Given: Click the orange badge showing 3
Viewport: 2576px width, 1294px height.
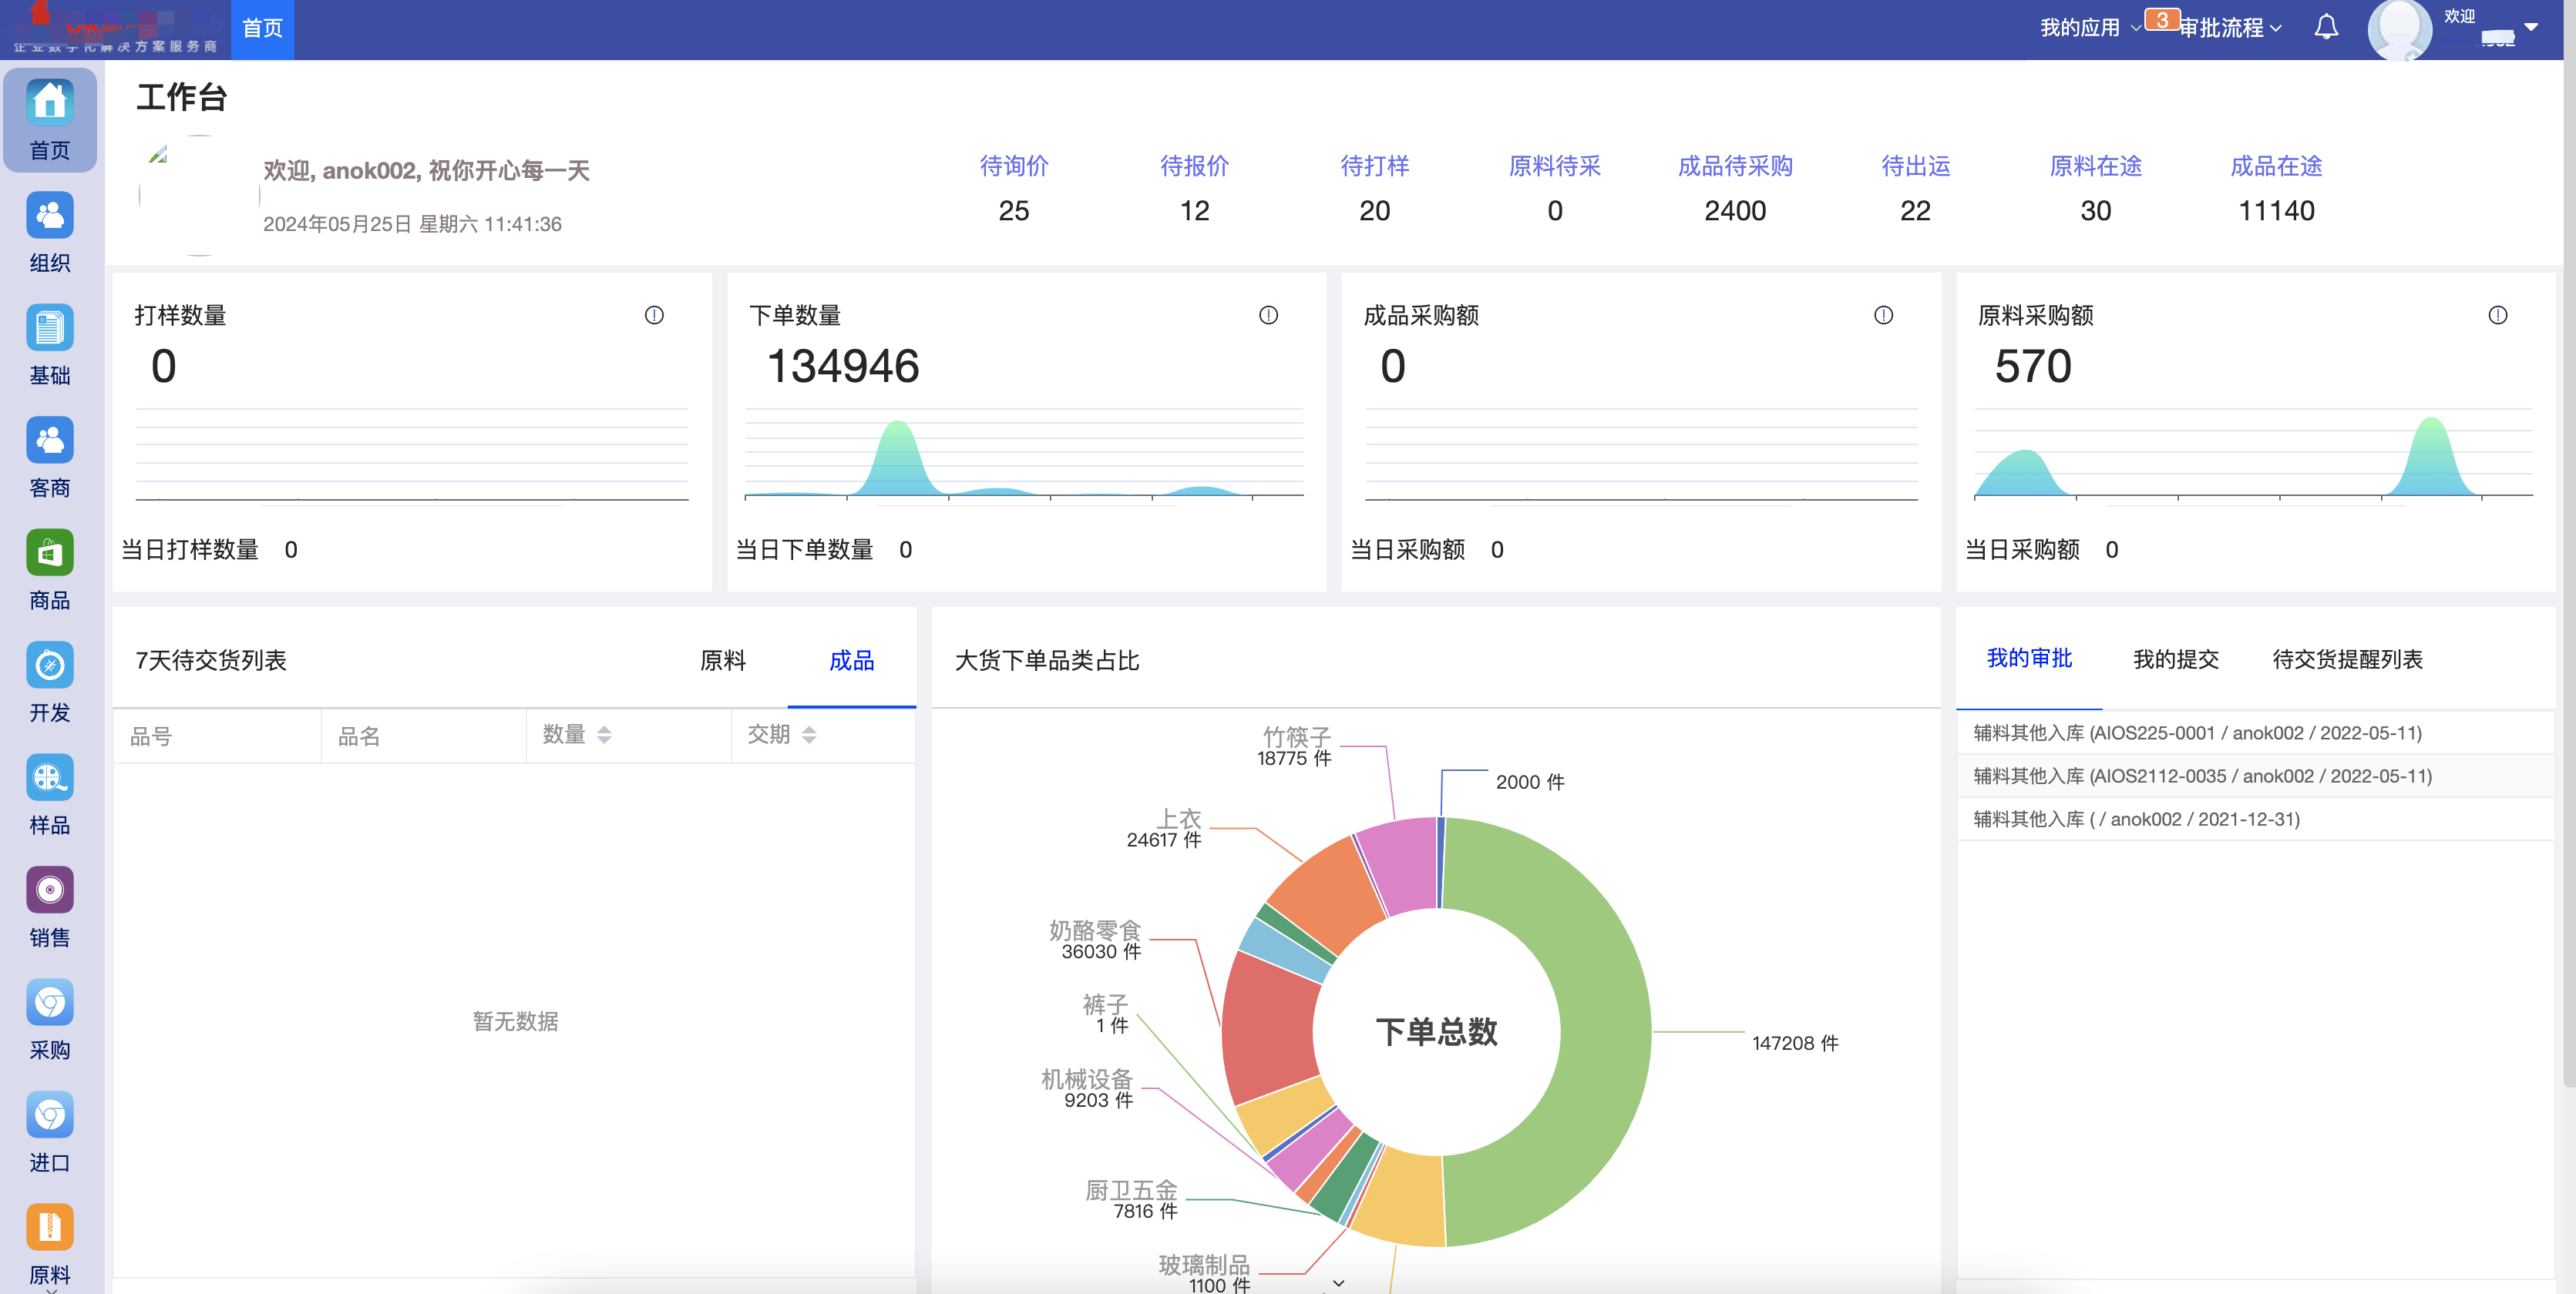Looking at the screenshot, I should tap(2161, 19).
